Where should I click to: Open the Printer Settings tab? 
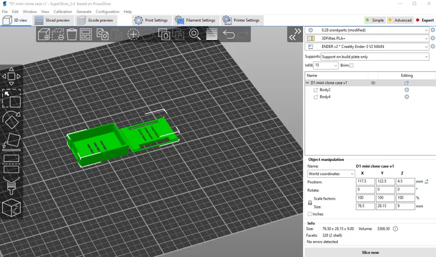(x=241, y=20)
